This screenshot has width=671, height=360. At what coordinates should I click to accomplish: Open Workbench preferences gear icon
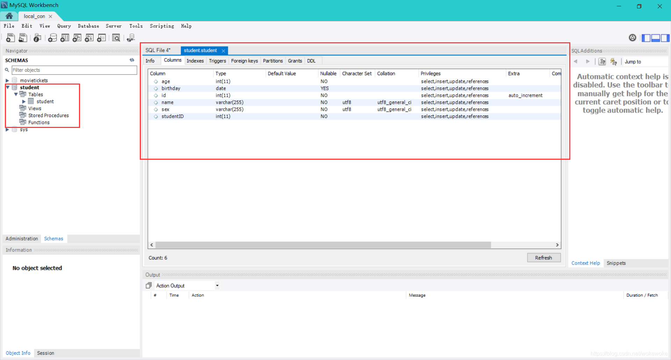point(633,38)
